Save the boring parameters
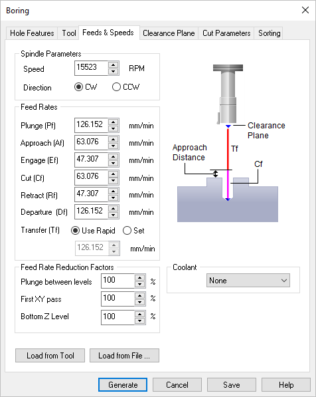Screen dimensions: 316x397 pos(232,385)
